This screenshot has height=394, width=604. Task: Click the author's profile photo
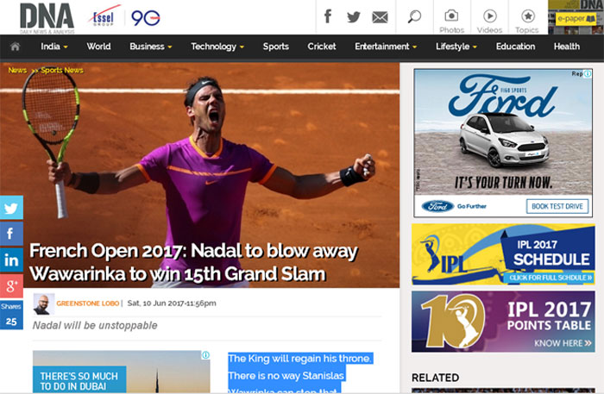43,304
